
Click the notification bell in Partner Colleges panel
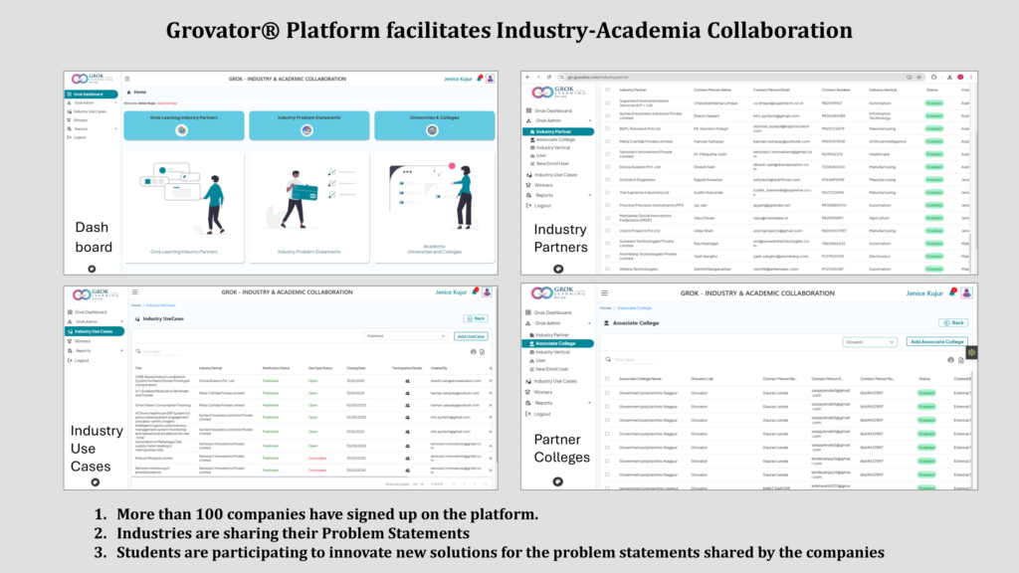pos(953,292)
